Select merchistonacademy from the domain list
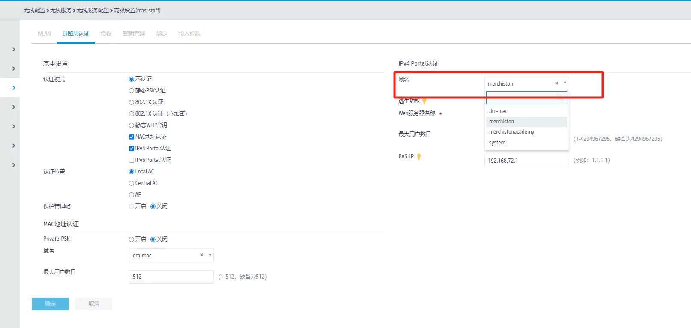The width and height of the screenshot is (691, 328). pyautogui.click(x=511, y=132)
